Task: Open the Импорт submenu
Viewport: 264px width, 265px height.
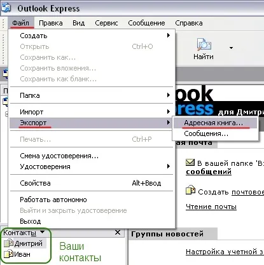Action: pos(92,112)
